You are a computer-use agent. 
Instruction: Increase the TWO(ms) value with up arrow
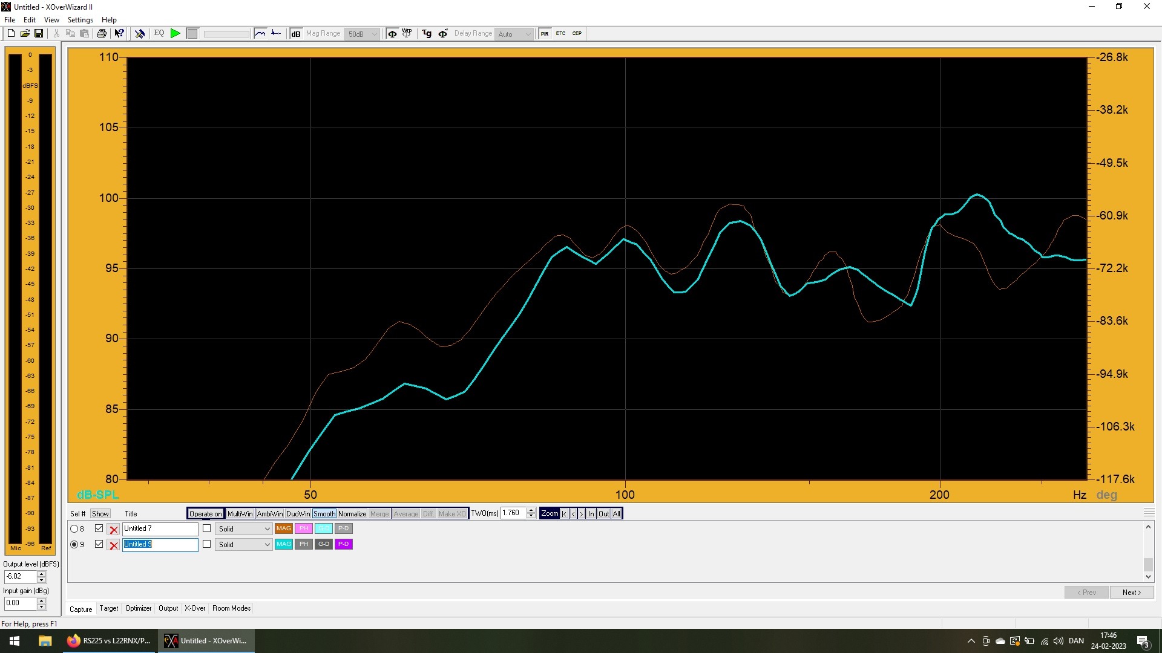(x=531, y=511)
